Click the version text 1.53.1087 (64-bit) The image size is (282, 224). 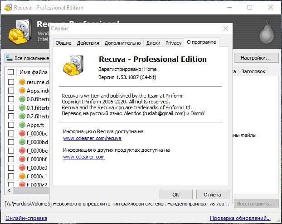[x=136, y=77]
